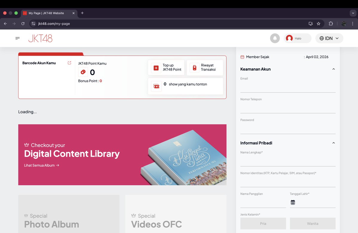Image resolution: width=358 pixels, height=233 pixels.
Task: Open barcode external link icon
Action: pyautogui.click(x=69, y=63)
